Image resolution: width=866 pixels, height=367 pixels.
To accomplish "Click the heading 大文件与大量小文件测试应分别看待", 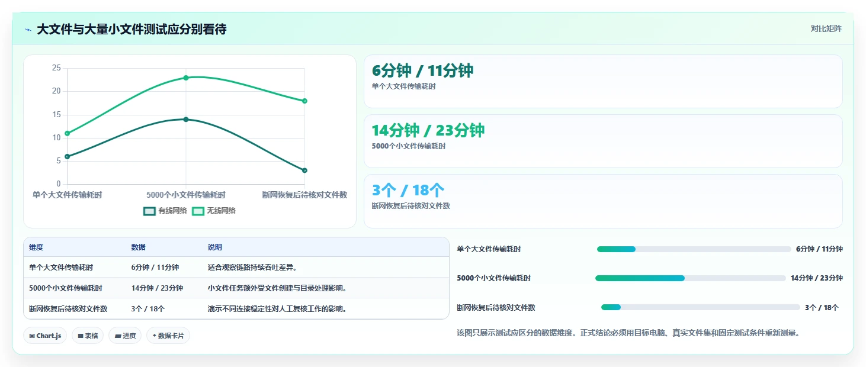I will click(131, 29).
